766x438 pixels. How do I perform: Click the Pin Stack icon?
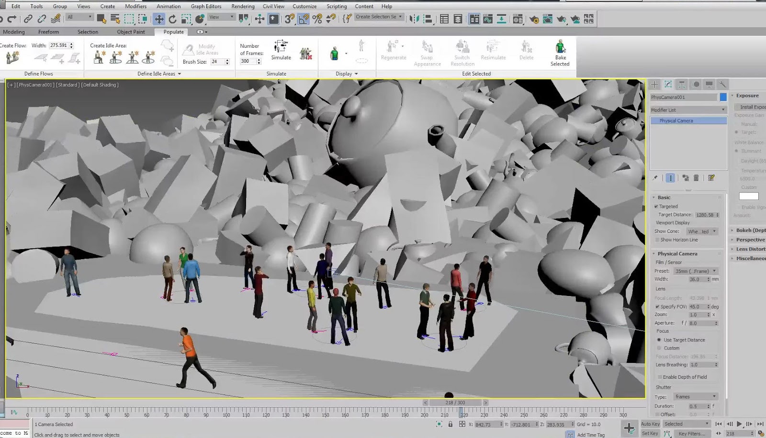pyautogui.click(x=655, y=178)
